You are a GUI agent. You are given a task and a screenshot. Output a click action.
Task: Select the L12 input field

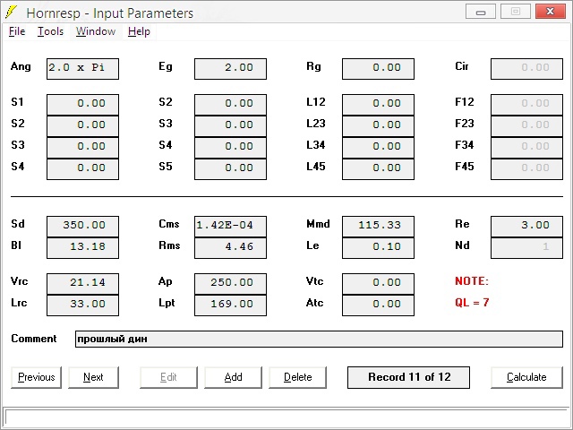point(378,105)
